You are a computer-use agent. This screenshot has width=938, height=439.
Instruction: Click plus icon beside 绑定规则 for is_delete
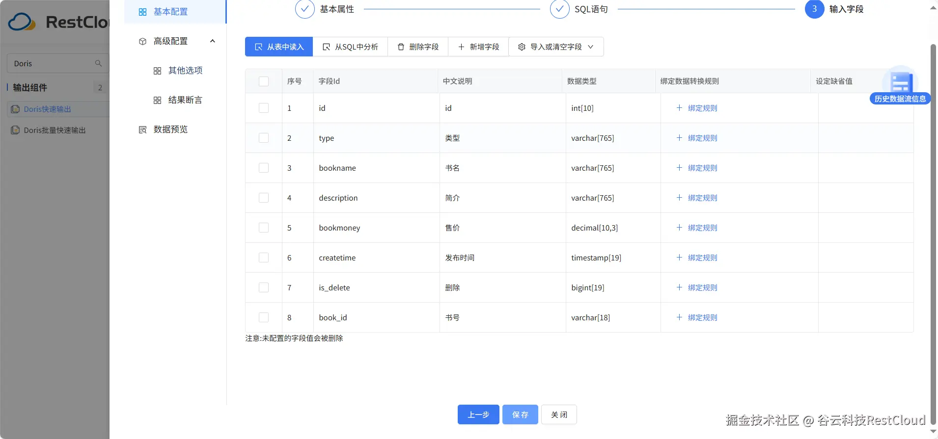click(x=679, y=287)
